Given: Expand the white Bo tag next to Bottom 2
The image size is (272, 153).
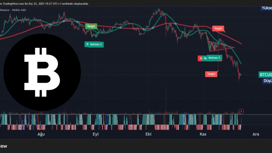Looking at the screenshot, I should [x=205, y=58].
